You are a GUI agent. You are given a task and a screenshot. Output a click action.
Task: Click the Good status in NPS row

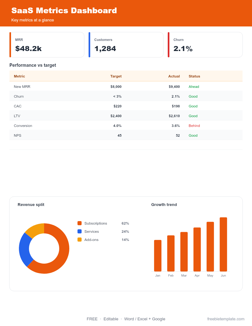tap(193, 135)
